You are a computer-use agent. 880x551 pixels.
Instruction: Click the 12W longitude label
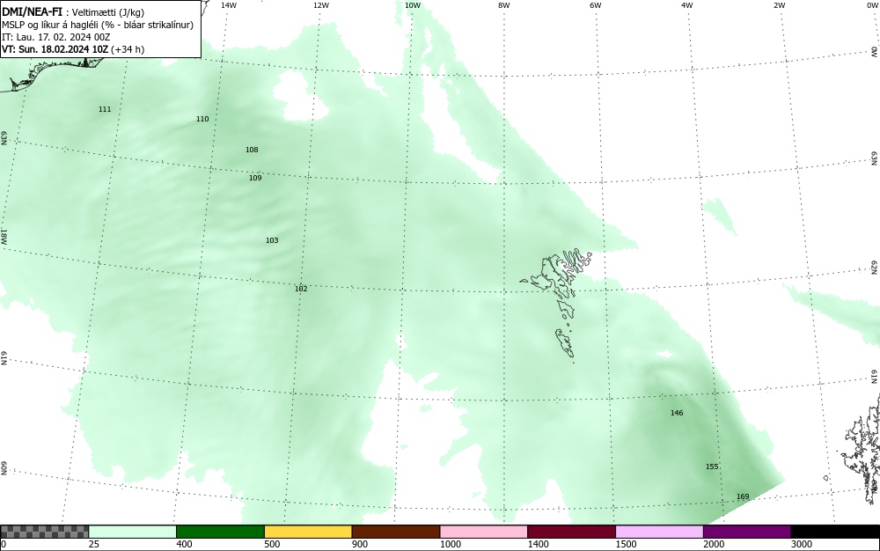tap(321, 5)
